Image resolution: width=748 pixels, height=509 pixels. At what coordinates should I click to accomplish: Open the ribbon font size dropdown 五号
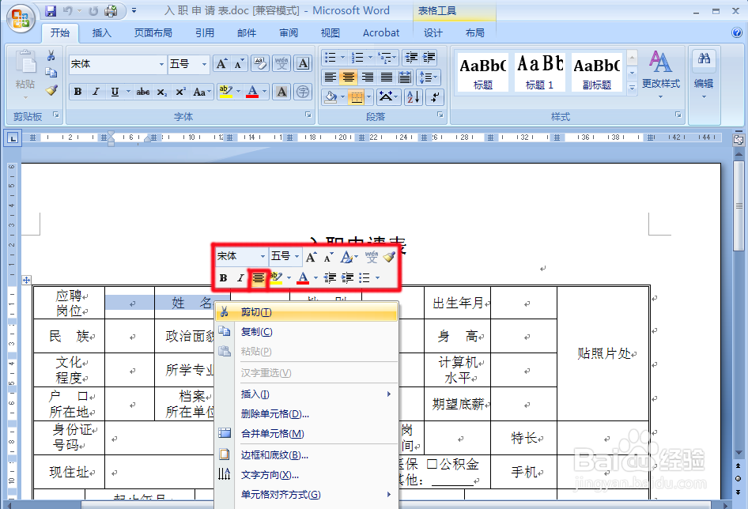click(204, 64)
